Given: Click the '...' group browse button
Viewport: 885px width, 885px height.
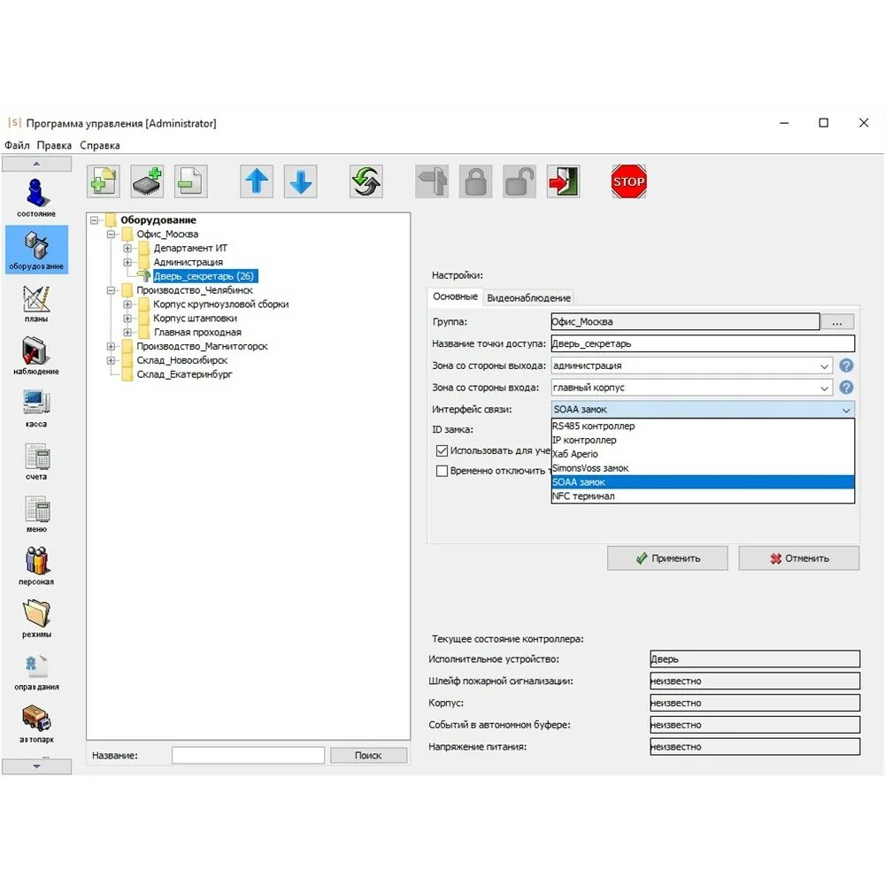Looking at the screenshot, I should click(837, 322).
